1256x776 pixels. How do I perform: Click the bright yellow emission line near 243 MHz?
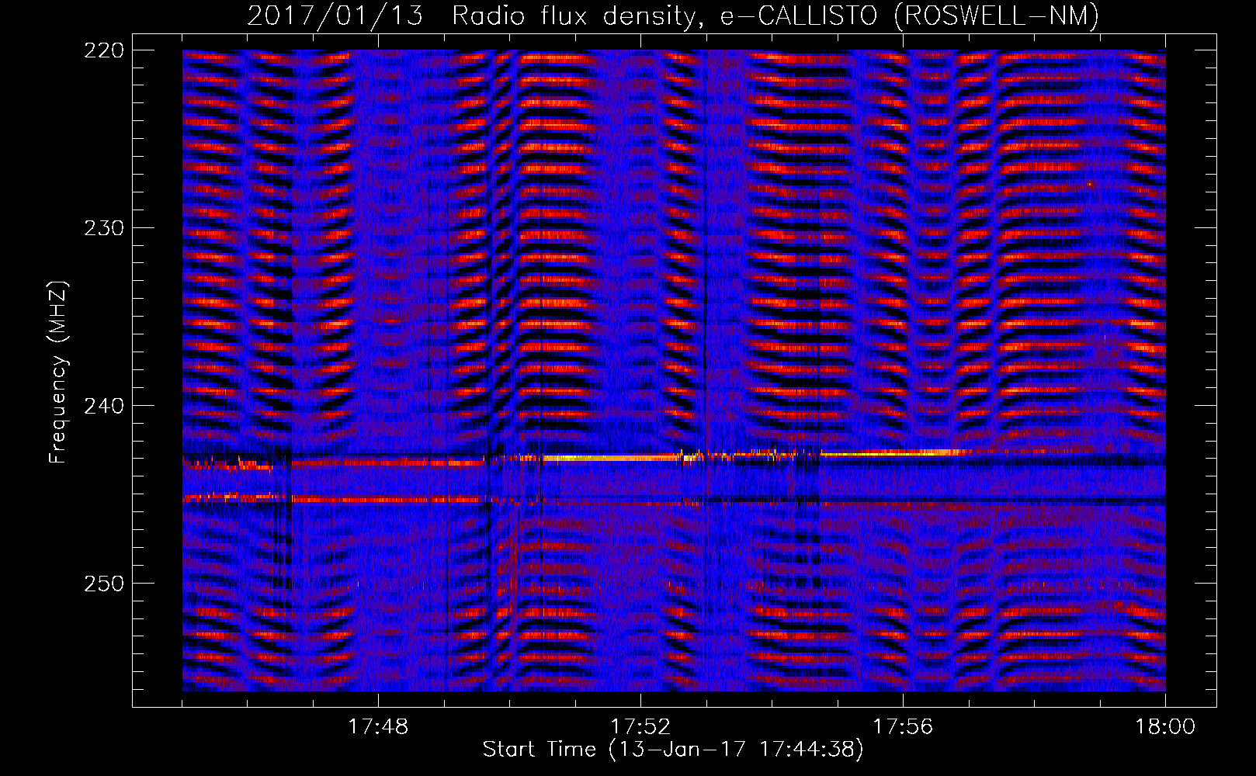pos(613,458)
